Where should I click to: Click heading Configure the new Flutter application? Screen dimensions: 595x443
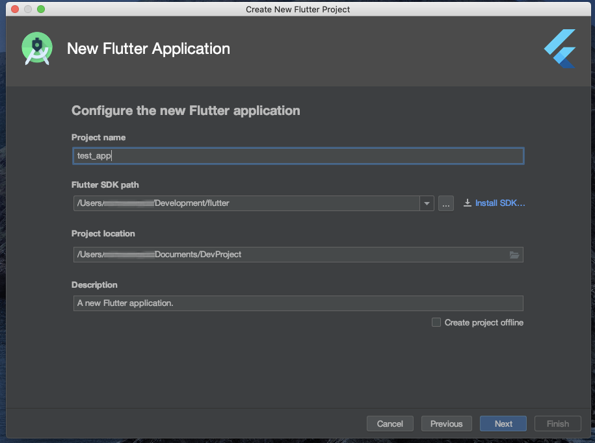(186, 110)
